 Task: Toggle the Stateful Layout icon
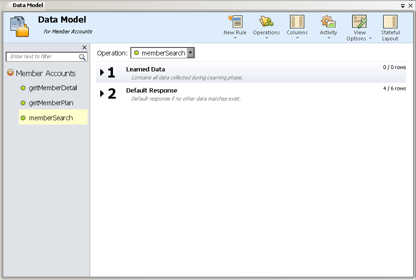[390, 22]
